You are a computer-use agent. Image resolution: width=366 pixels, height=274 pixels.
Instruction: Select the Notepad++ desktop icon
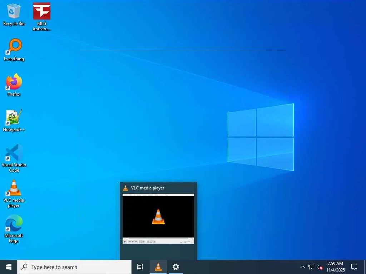14,121
